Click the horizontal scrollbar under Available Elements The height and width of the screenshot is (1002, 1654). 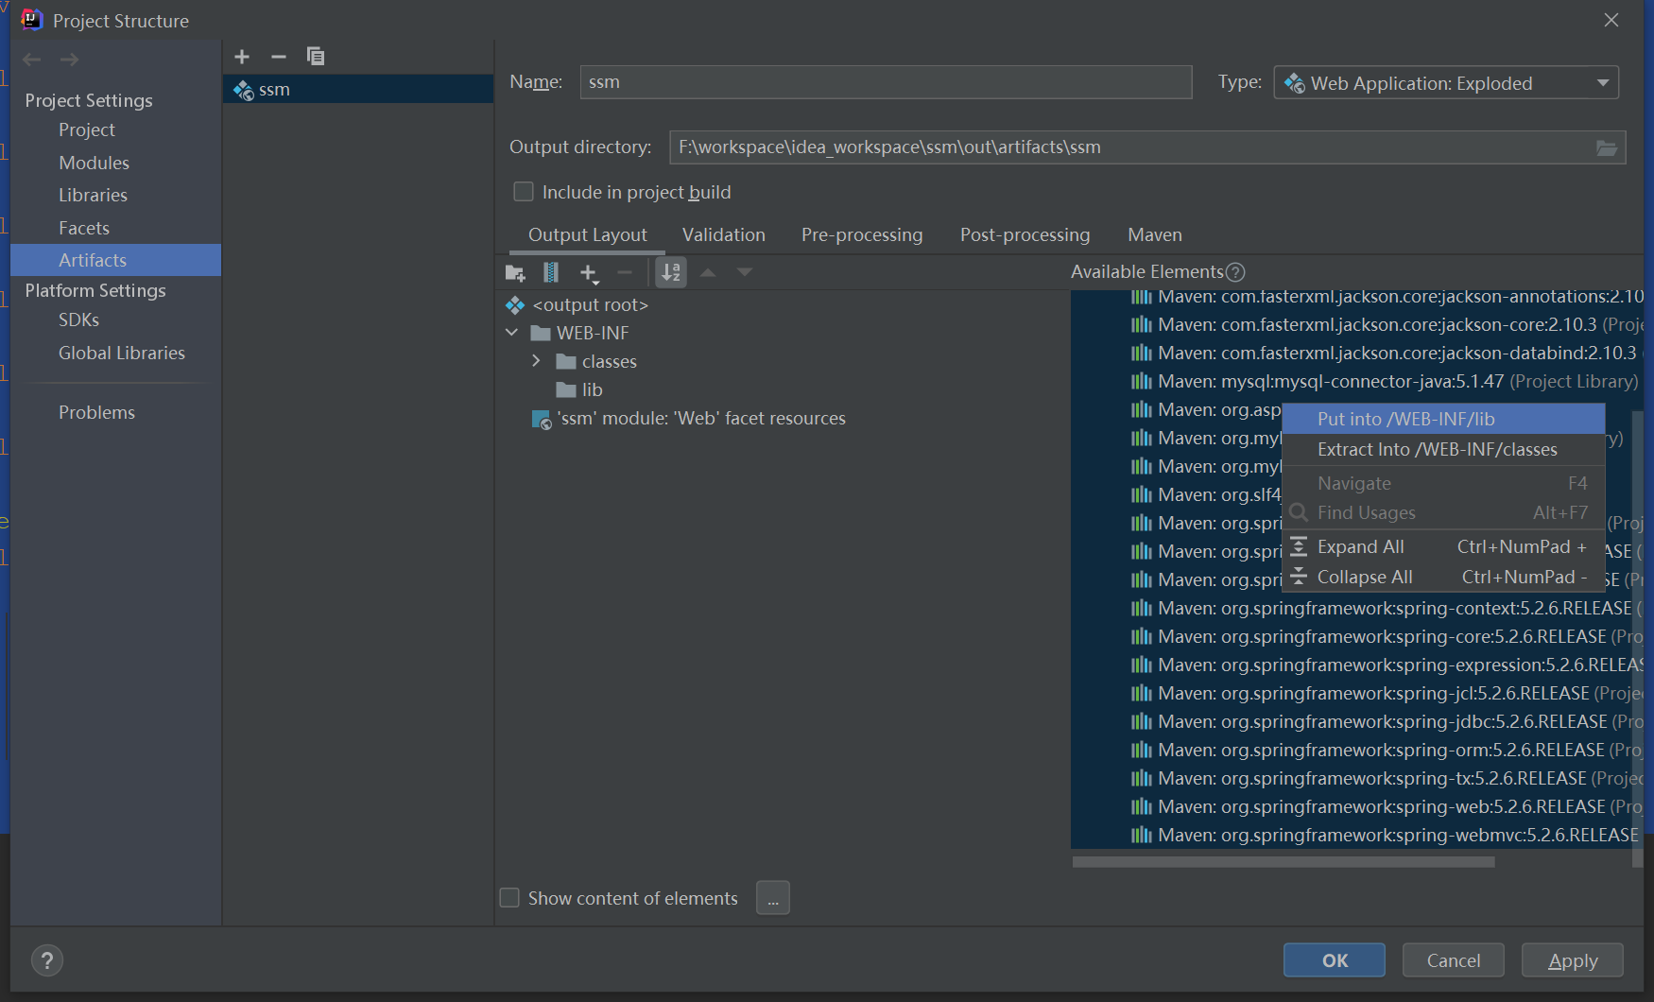pyautogui.click(x=1284, y=862)
